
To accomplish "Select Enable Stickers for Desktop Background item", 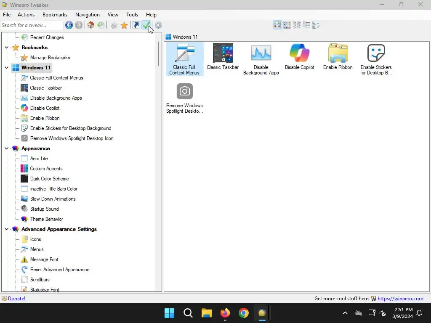I will (x=71, y=128).
